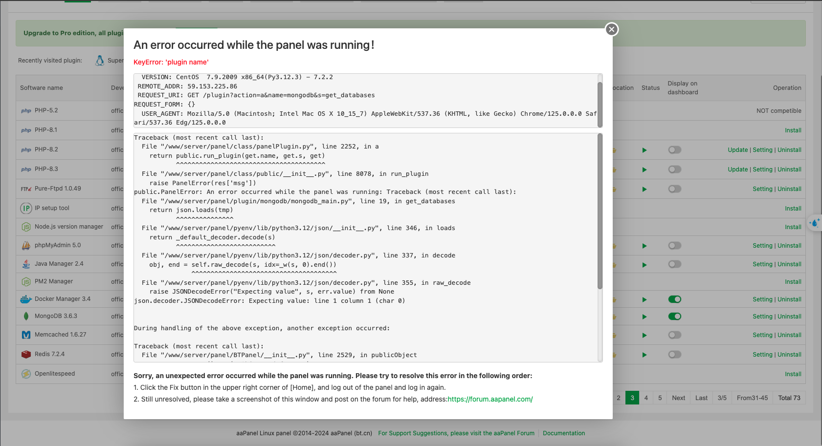The image size is (822, 446).
Task: Enable dashboard display for Java Manager
Action: (x=675, y=264)
